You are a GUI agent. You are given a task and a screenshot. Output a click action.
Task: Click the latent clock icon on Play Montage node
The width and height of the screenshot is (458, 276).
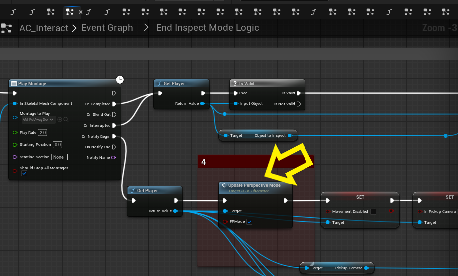tap(120, 79)
